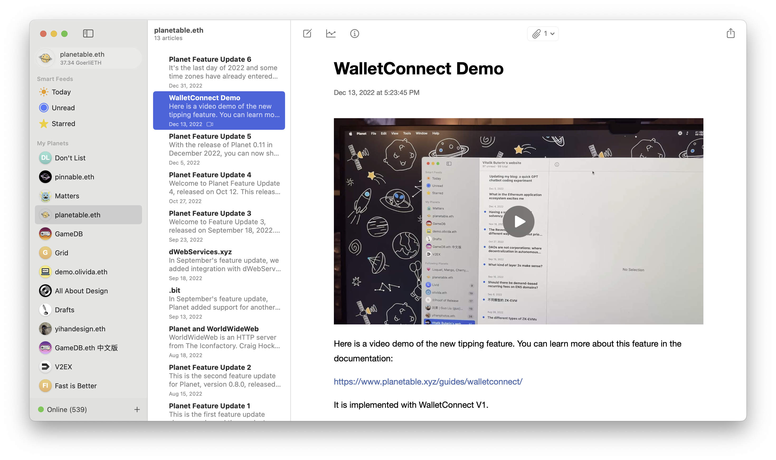This screenshot has height=460, width=776.
Task: Click the share icon in toolbar
Action: pos(730,33)
